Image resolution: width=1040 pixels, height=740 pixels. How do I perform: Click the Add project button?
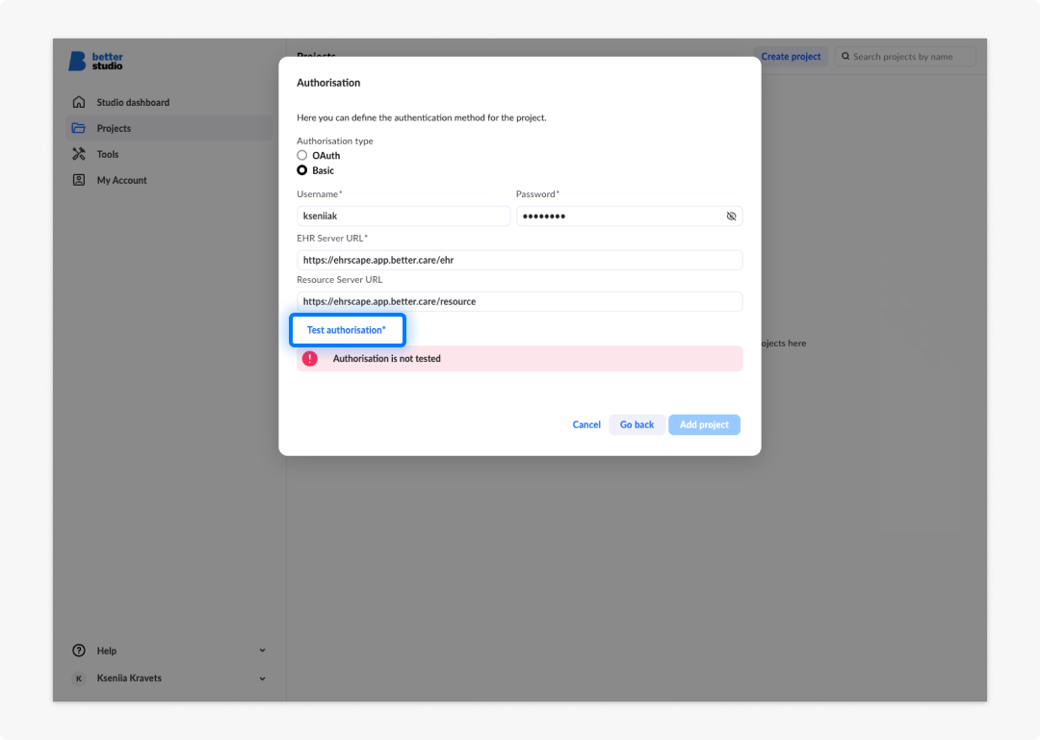(x=704, y=424)
